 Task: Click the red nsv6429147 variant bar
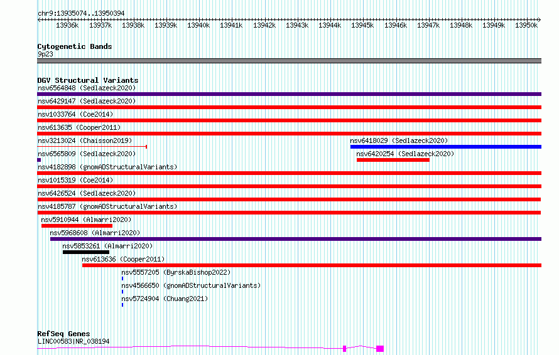(x=289, y=107)
